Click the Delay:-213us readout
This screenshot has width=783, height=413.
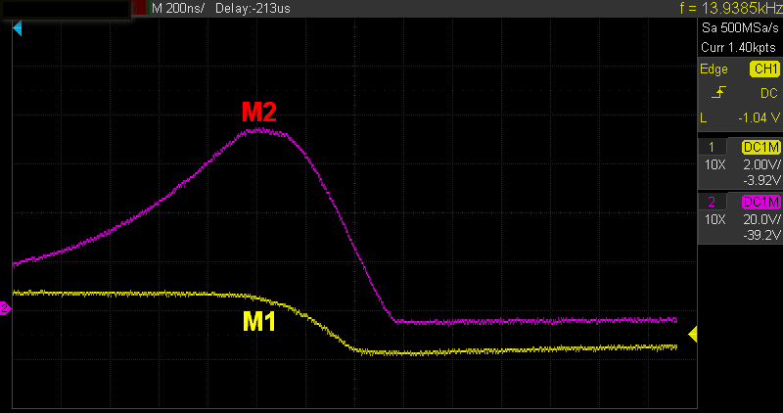253,8
